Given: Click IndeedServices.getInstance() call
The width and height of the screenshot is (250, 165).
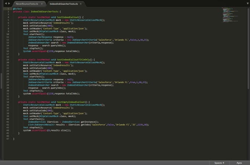Looking at the screenshot, I should (81, 122).
